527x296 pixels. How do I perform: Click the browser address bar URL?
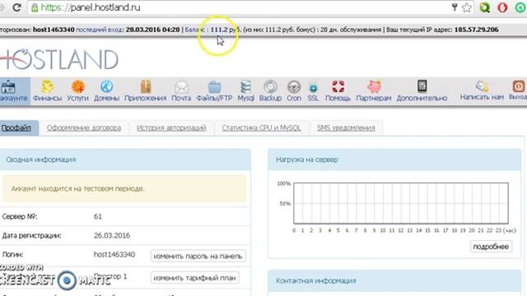coord(91,7)
